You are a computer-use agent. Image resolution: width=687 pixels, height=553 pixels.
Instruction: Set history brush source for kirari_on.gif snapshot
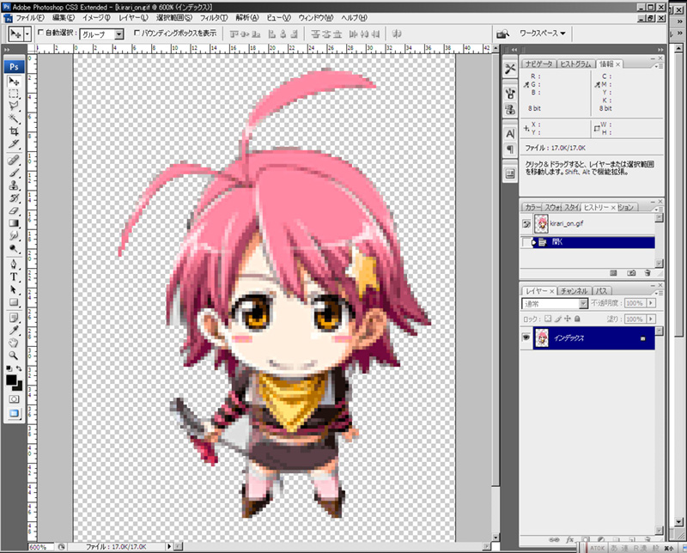(526, 224)
